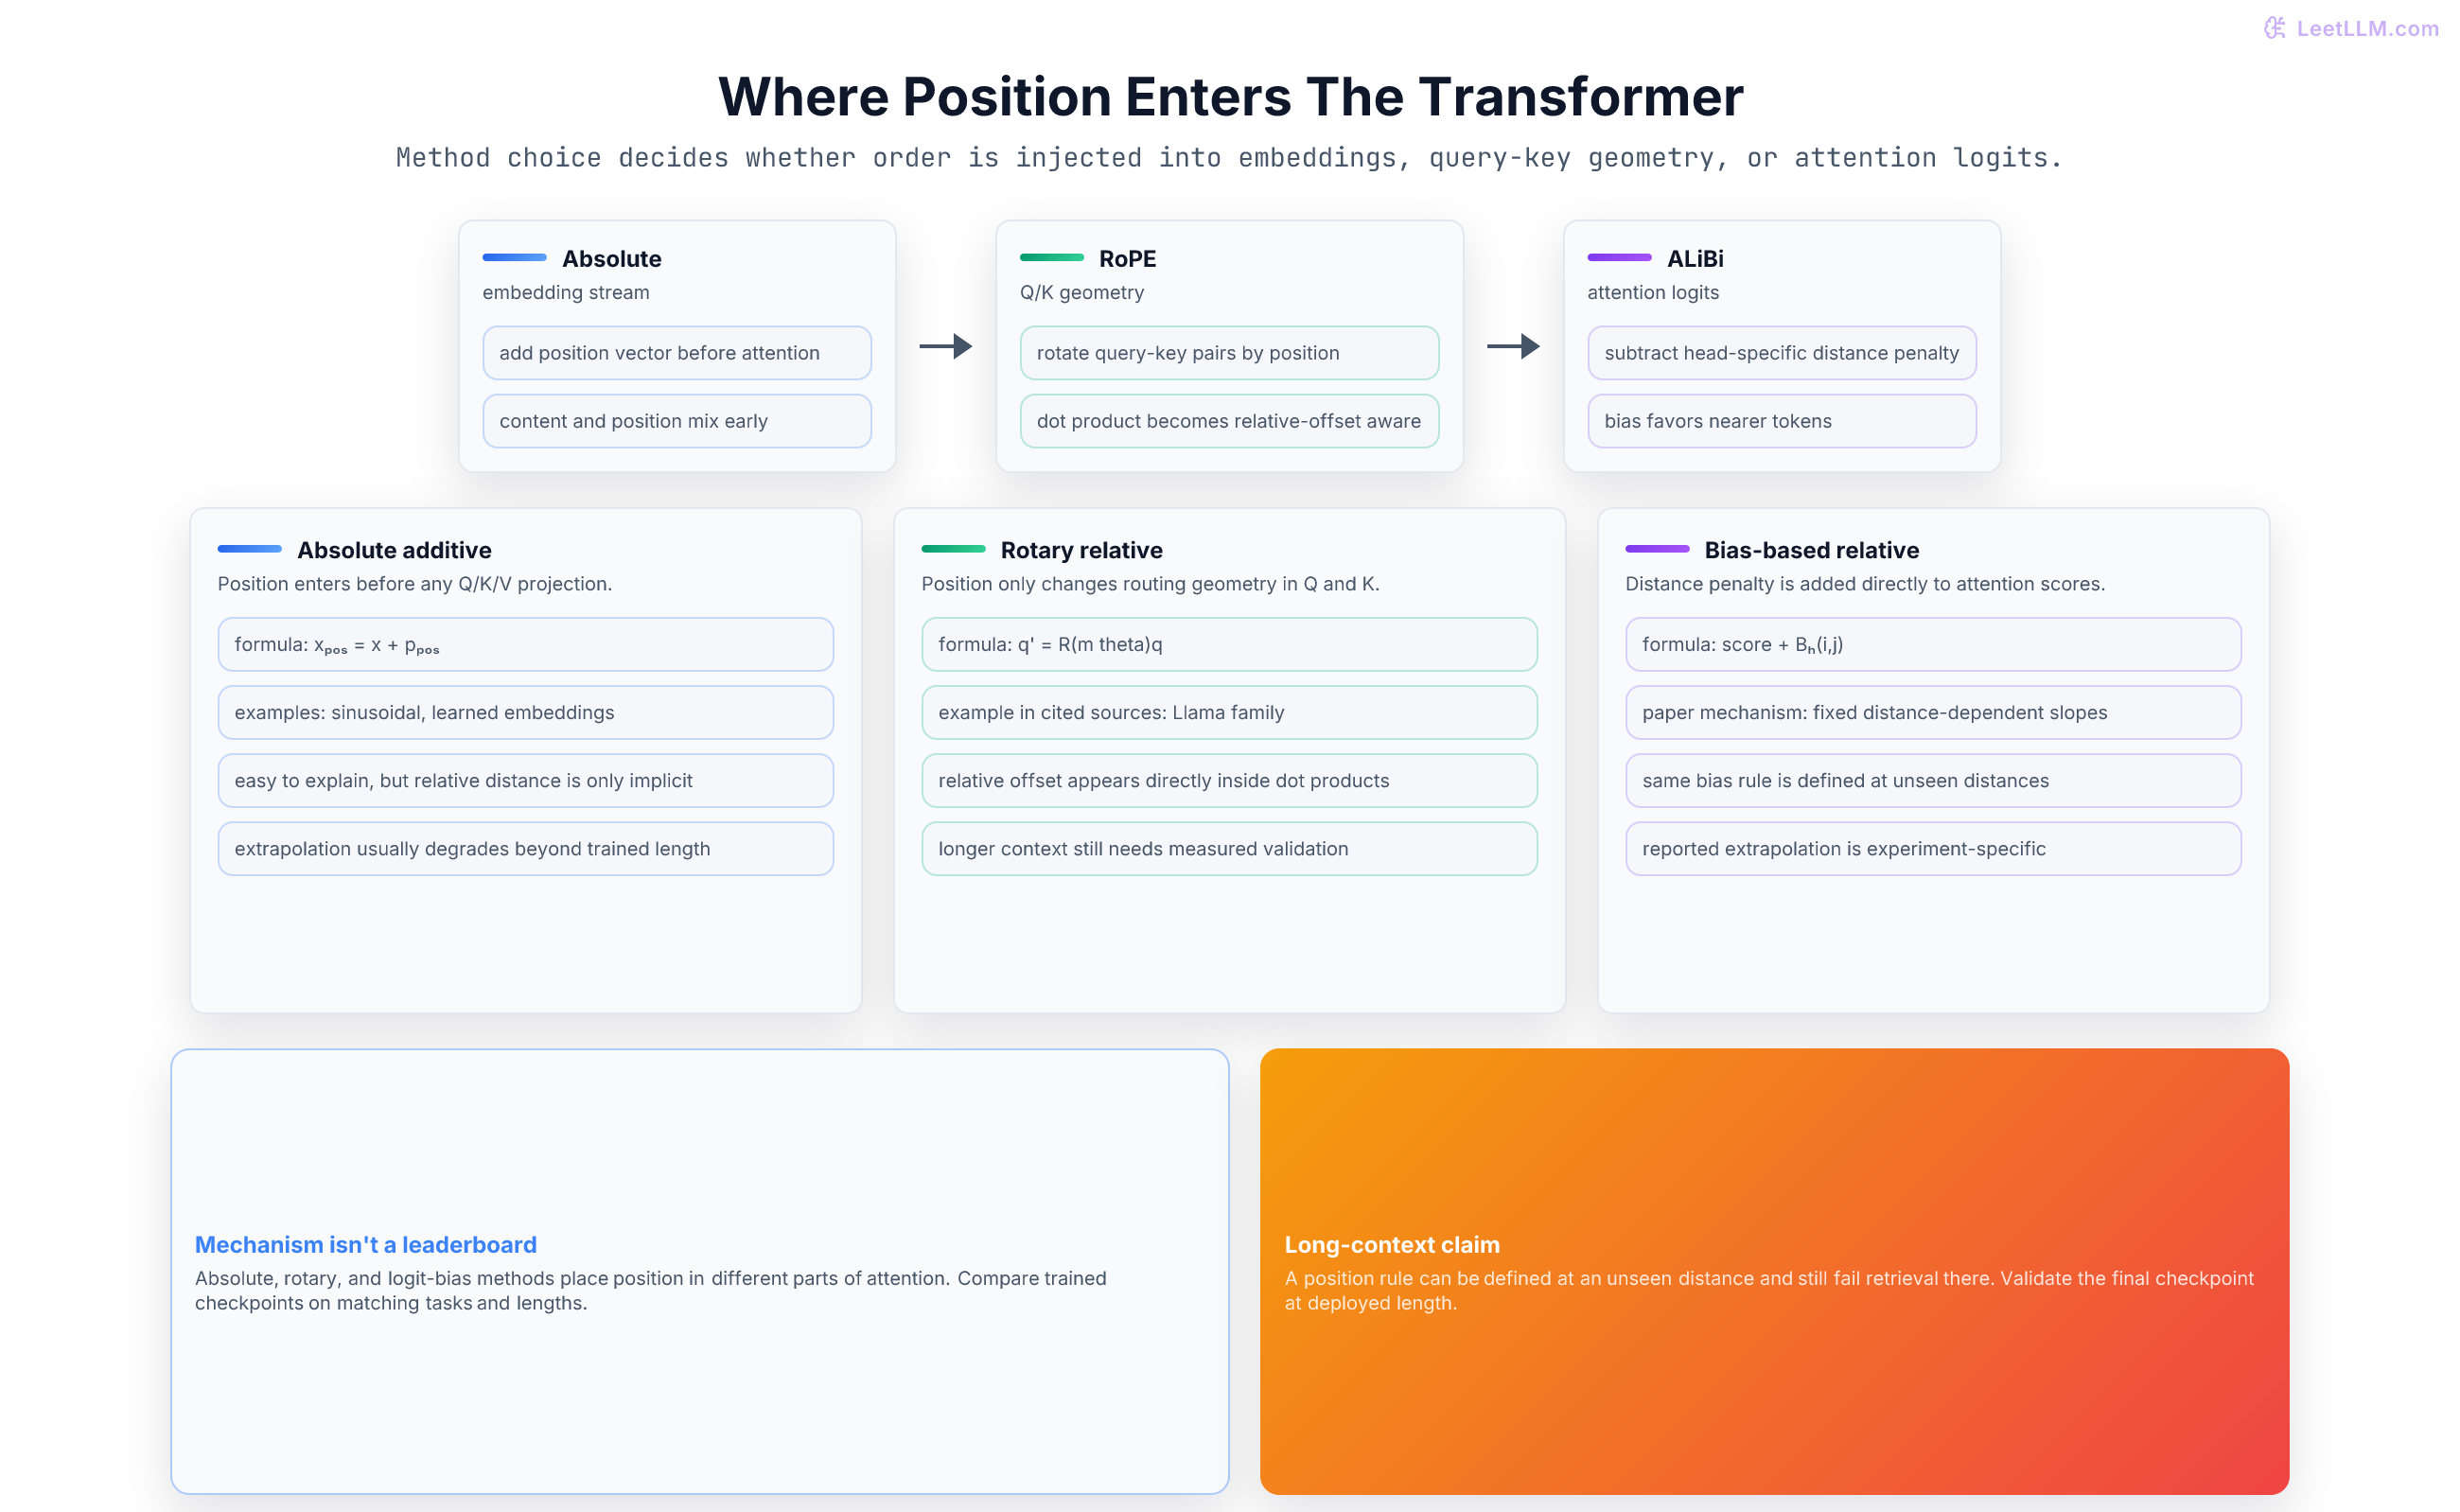Viewport: 2460px width, 1512px height.
Task: Select the subtitle about method choice
Action: click(x=1229, y=158)
